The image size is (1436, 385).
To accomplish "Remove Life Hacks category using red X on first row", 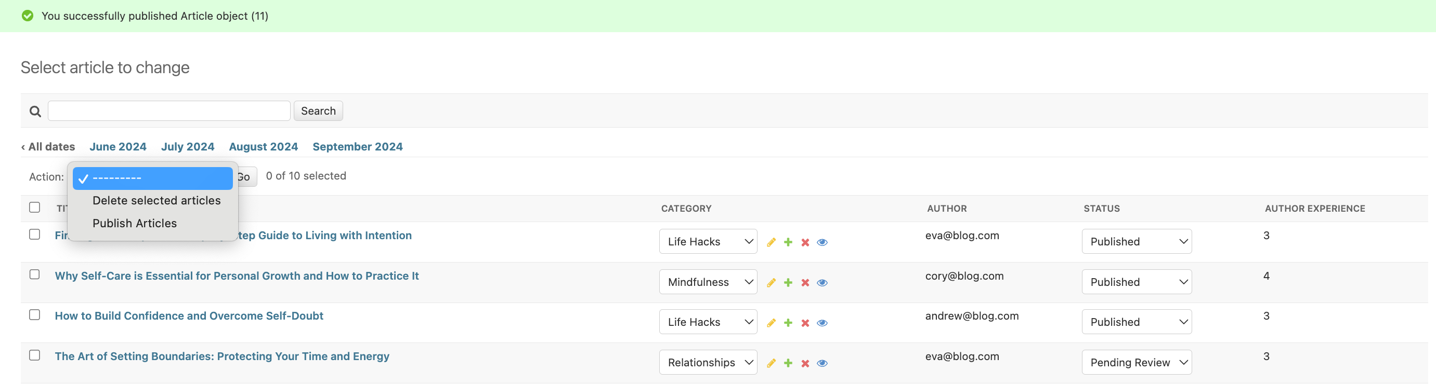I will (x=805, y=242).
